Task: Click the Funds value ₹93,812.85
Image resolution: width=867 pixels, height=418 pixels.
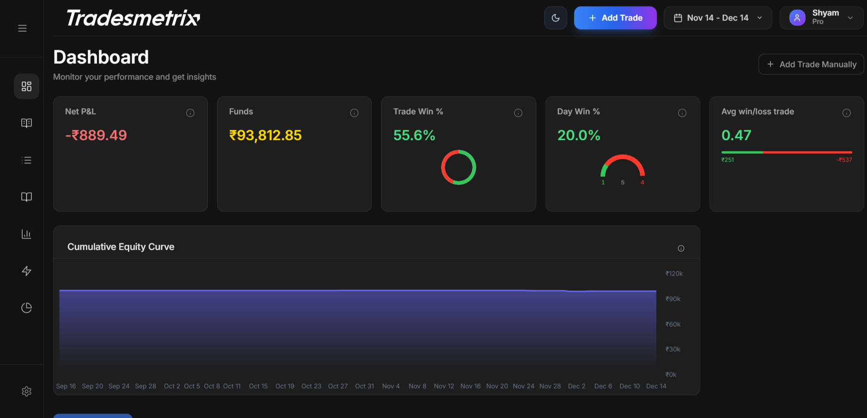Action: [266, 135]
